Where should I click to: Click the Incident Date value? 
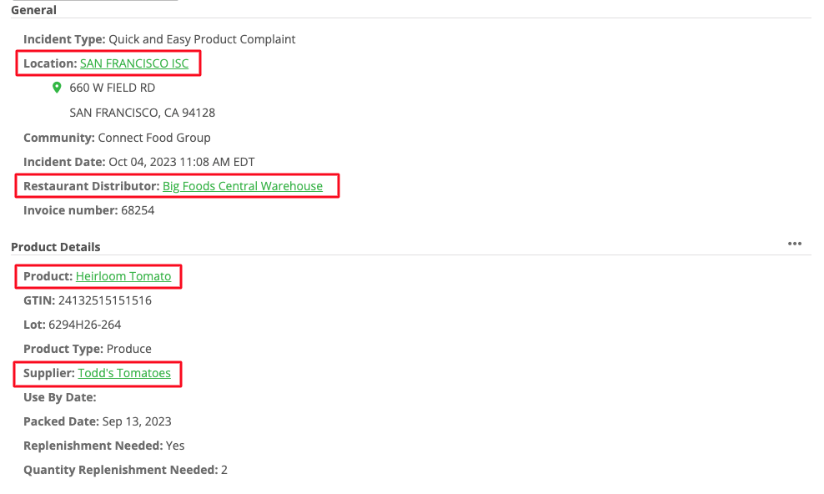(x=181, y=162)
